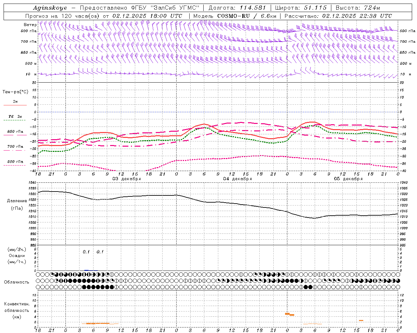Click the 'Долгота: 114.581' longitude value
This screenshot has height=333, width=417.
point(237,8)
